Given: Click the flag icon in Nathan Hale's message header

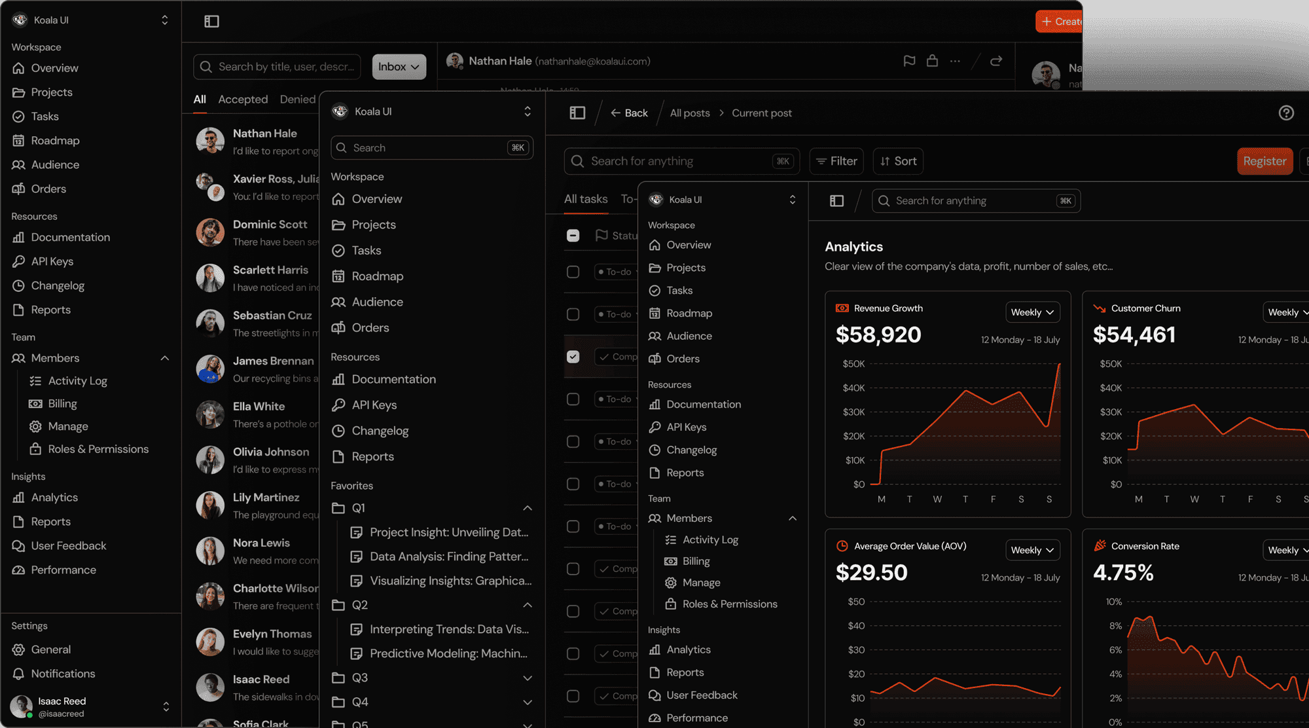Looking at the screenshot, I should pos(909,61).
